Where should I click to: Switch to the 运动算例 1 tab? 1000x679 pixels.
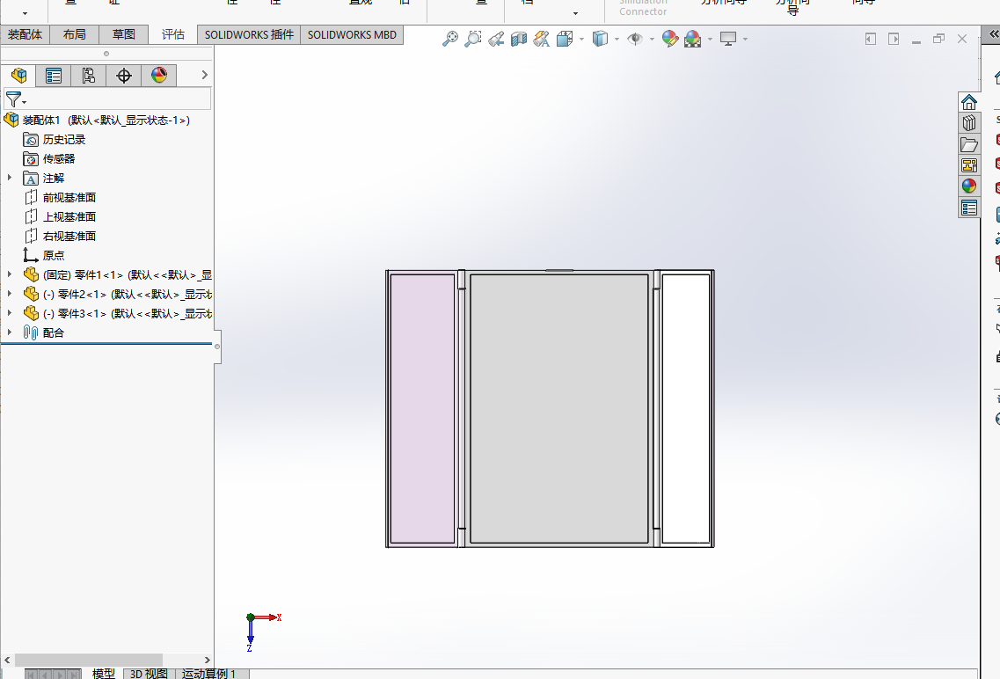(x=209, y=674)
